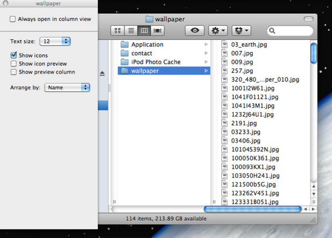Select file 1041I43M1.jpg
The image size is (332, 238).
[253, 105]
